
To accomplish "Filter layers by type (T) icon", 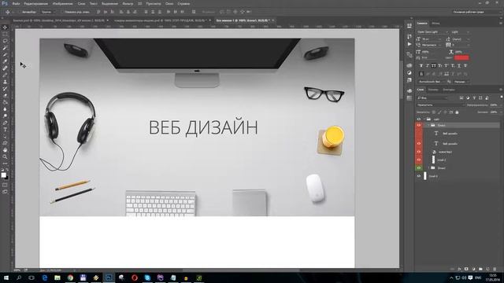I will coord(474,97).
